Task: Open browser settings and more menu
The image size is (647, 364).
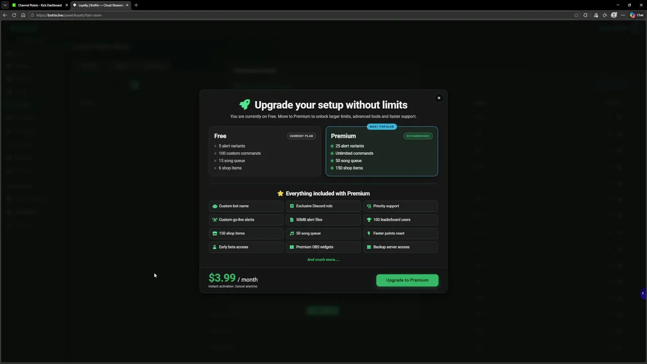Action: pos(623,15)
